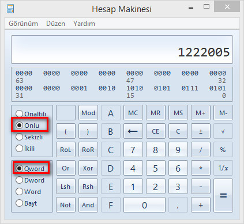This screenshot has height=224, width=244.
Task: Click the CE clear entry button
Action: tap(156, 131)
